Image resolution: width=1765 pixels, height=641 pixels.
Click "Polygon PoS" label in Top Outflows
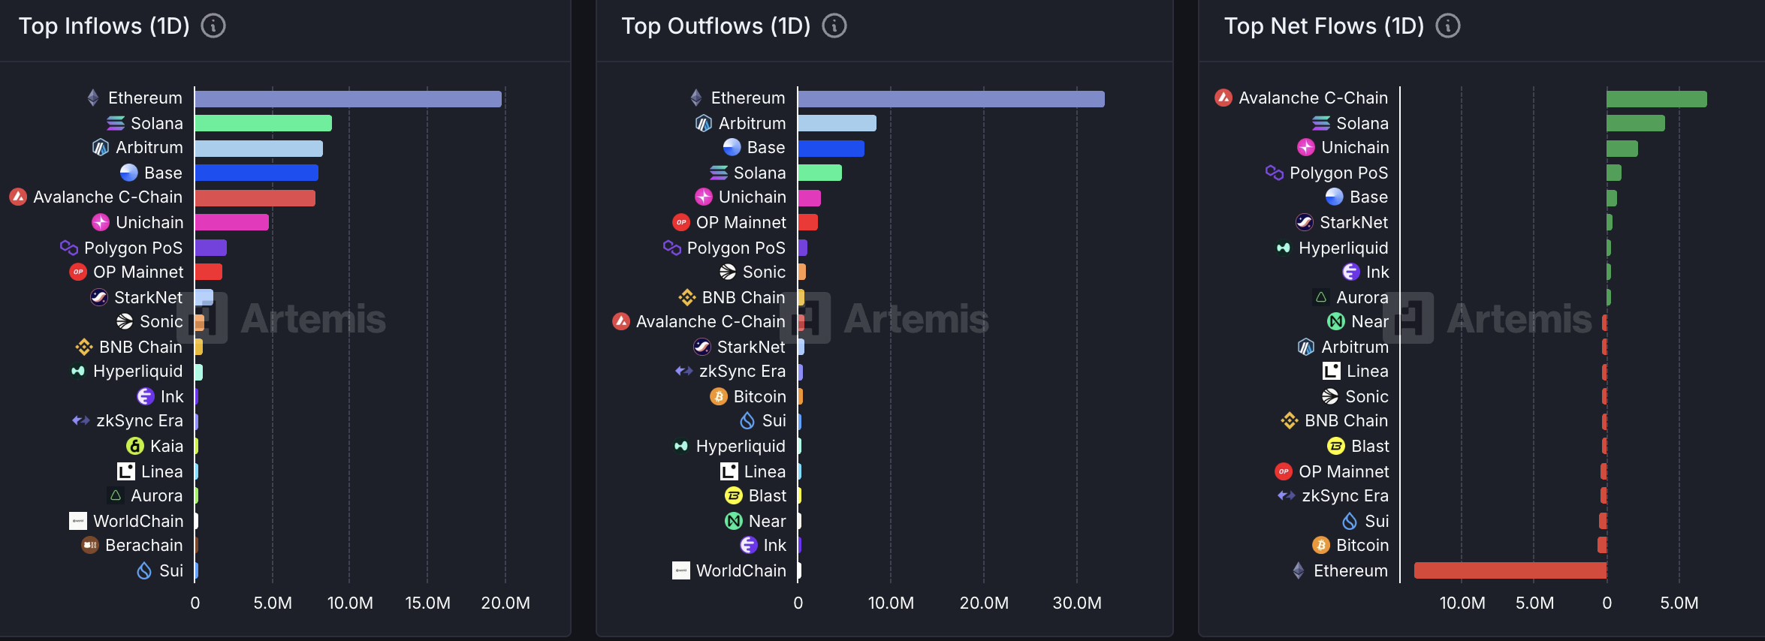click(737, 248)
